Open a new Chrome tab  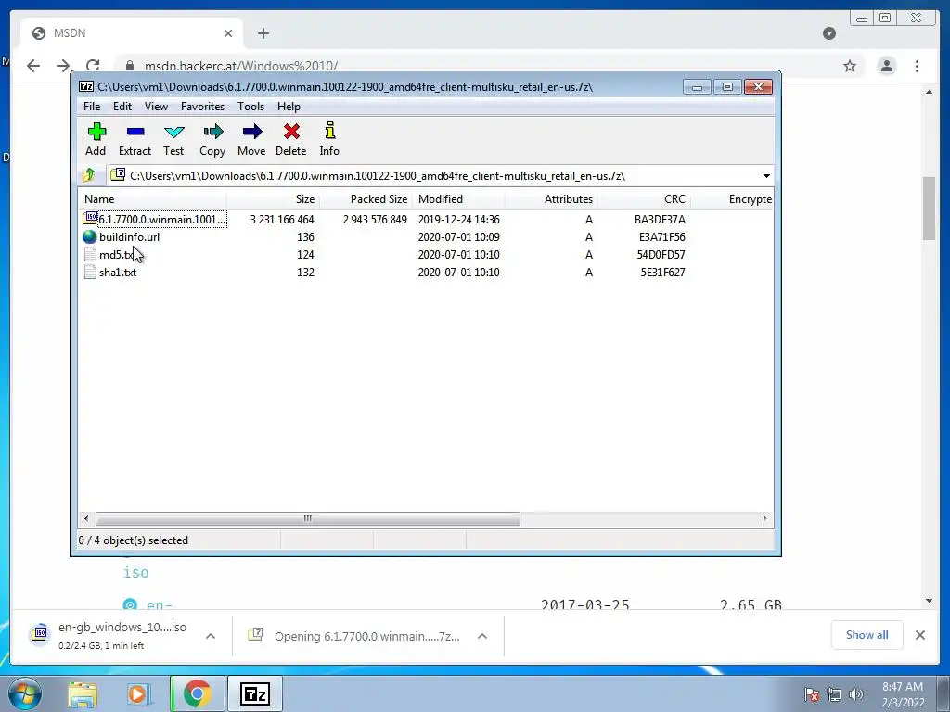point(263,33)
